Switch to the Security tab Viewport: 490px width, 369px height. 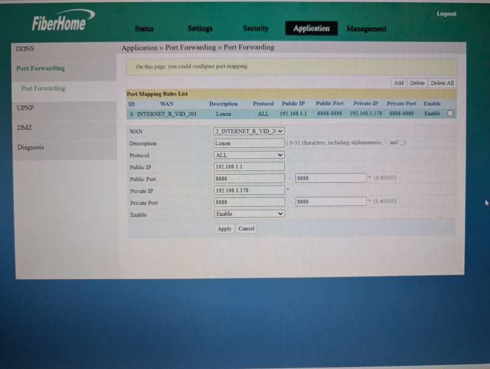(x=255, y=28)
